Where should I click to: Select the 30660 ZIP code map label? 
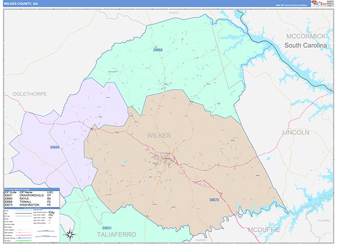54,147
